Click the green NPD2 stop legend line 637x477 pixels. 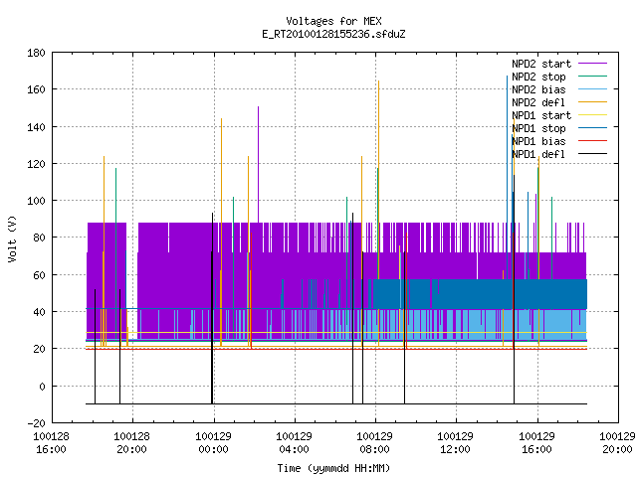(x=592, y=77)
